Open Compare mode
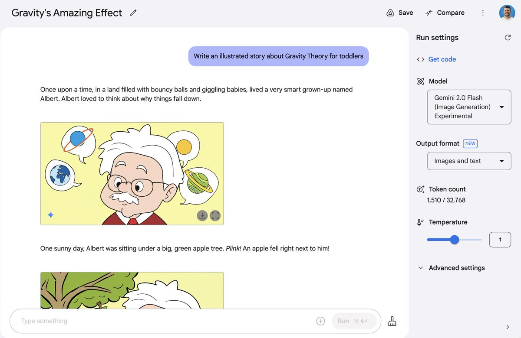The width and height of the screenshot is (521, 338). pos(445,13)
